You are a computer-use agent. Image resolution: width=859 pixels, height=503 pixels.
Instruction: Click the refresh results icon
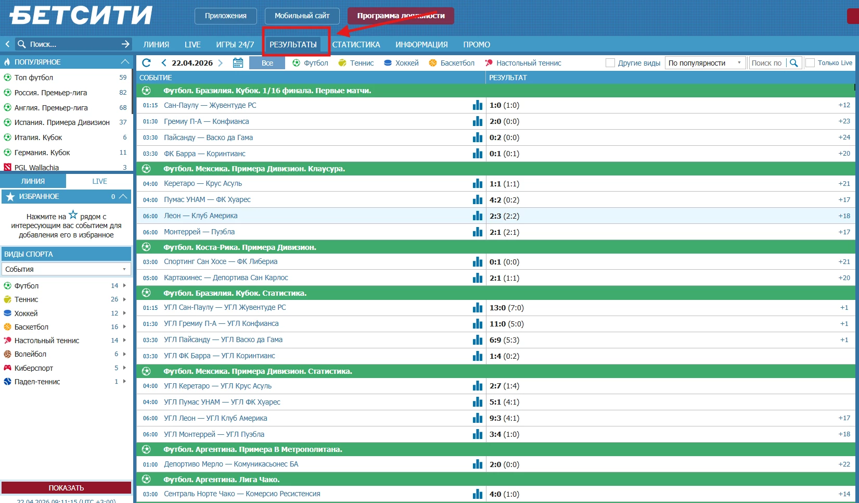pos(146,63)
